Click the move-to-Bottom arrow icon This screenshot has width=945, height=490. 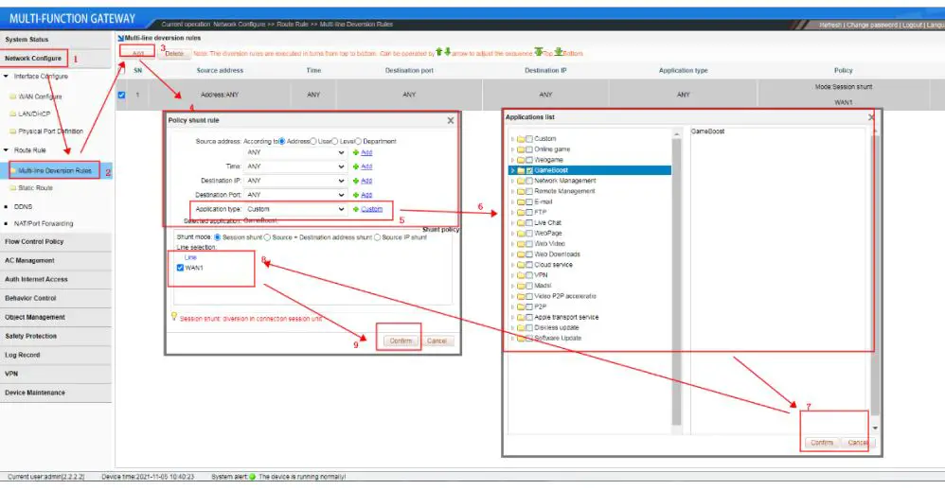click(x=559, y=52)
